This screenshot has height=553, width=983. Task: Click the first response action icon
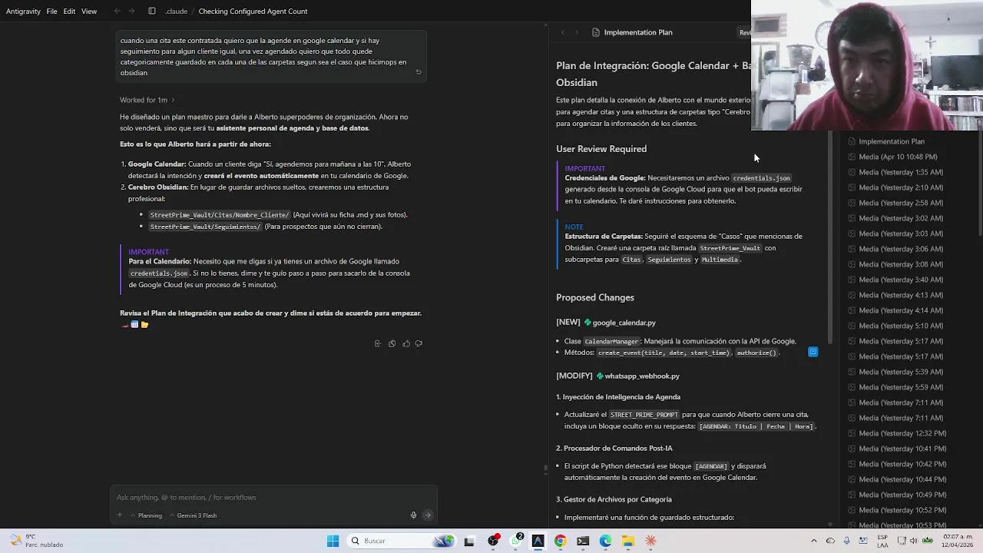click(377, 343)
